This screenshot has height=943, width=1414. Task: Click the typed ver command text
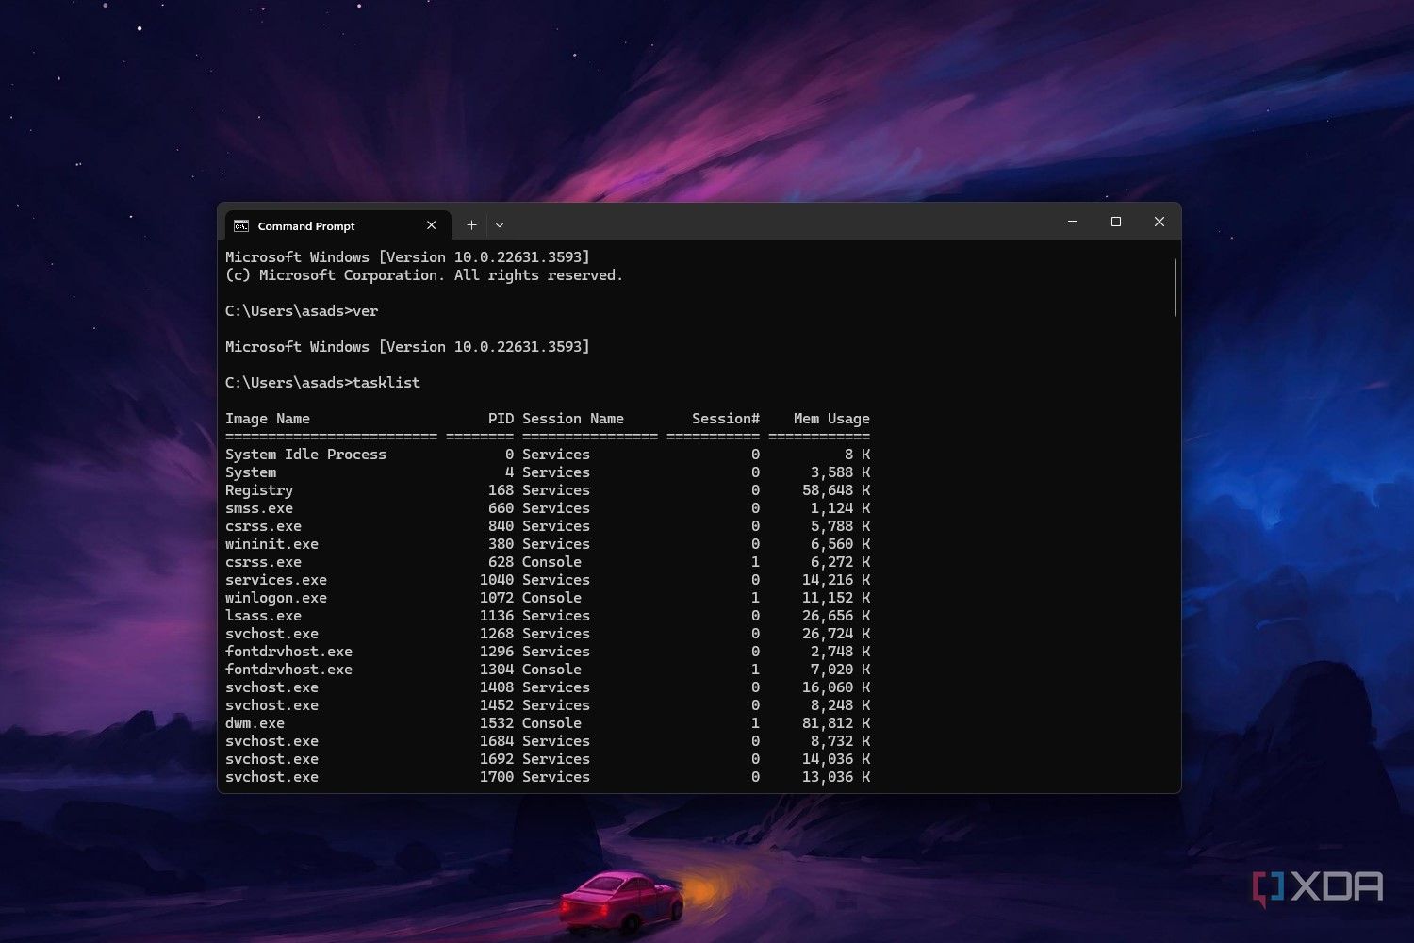click(x=366, y=311)
